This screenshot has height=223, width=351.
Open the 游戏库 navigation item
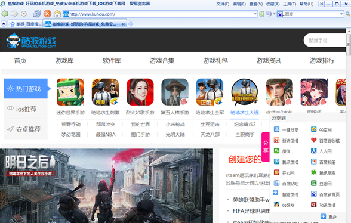(x=64, y=60)
